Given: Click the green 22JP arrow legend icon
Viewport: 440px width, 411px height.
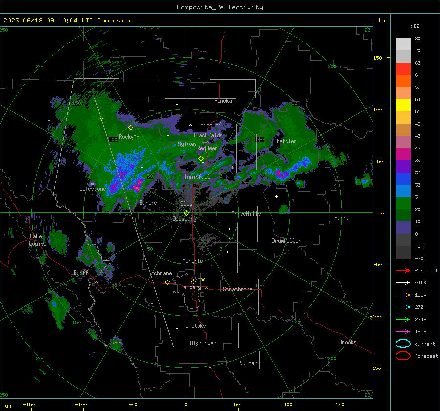Looking at the screenshot, I should [x=403, y=319].
